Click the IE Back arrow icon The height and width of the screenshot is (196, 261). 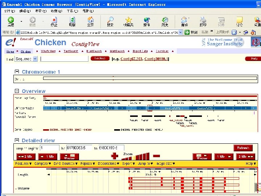pyautogui.click(x=11, y=20)
